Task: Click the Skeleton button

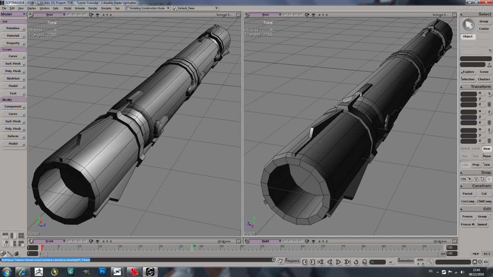Action: pos(13,78)
